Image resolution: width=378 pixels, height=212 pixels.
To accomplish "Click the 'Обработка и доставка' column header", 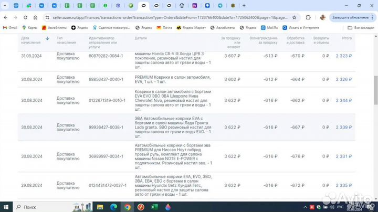I will [x=295, y=40].
